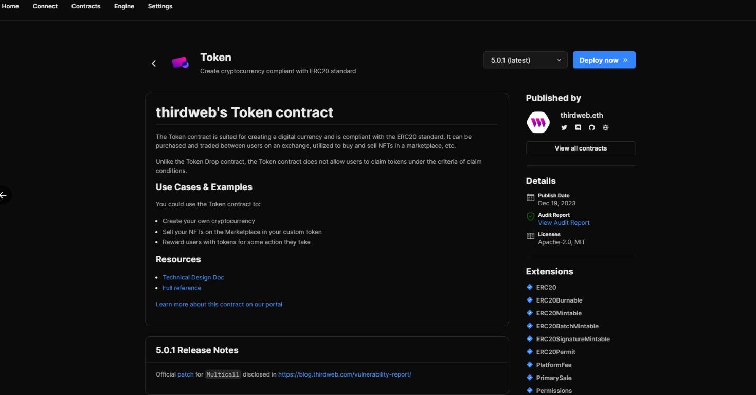Click the thirdweb publisher avatar
Screen dimensions: 756x395
tap(538, 122)
